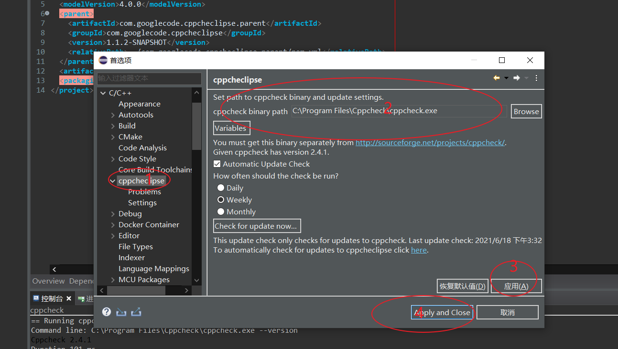Click the help question mark icon
This screenshot has height=349, width=618.
pos(107,312)
